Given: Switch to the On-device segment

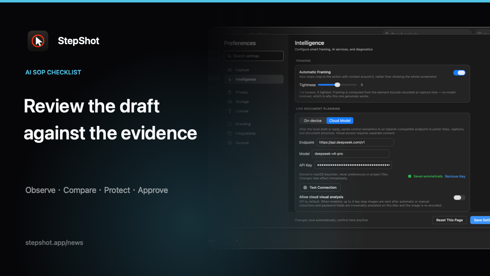Looking at the screenshot, I should [x=313, y=121].
